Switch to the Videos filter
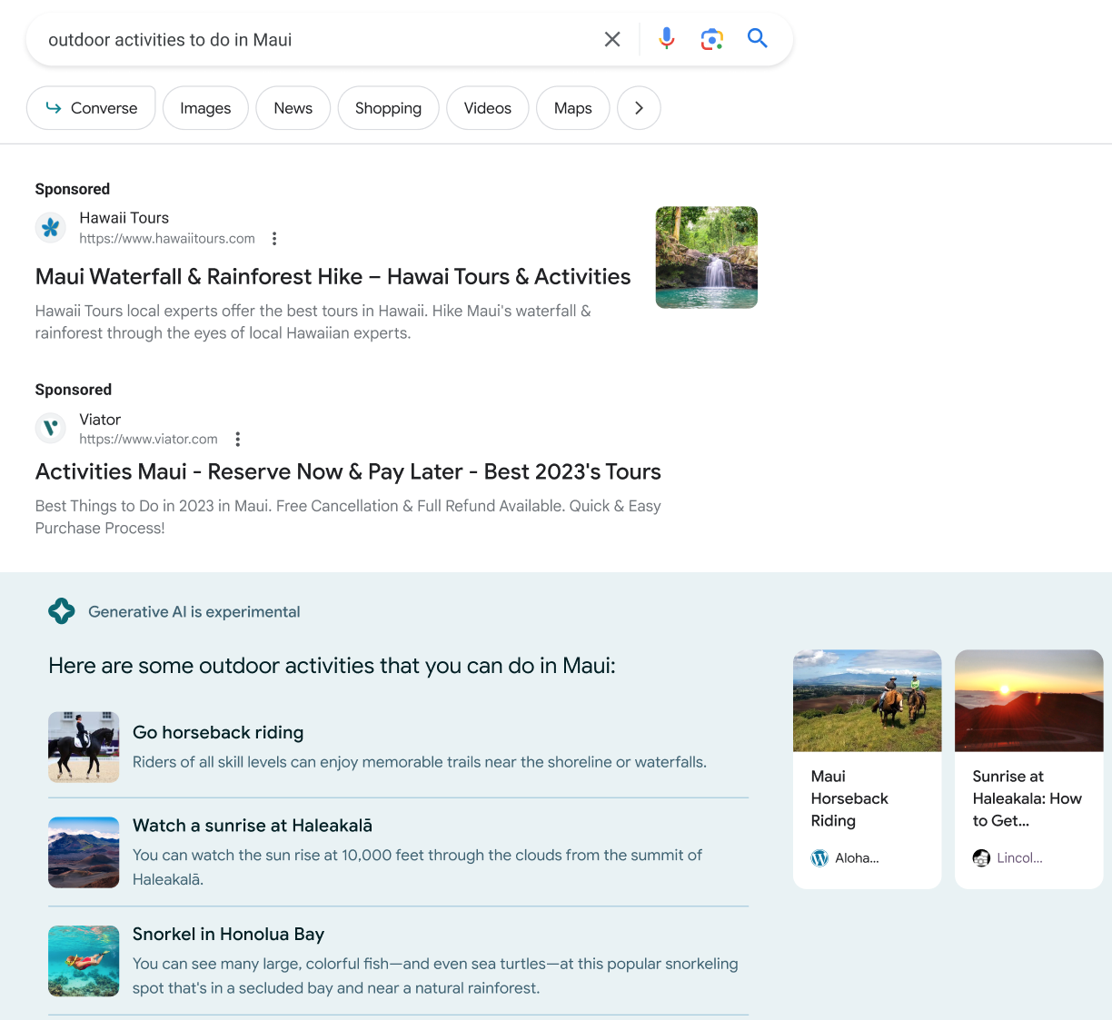Viewport: 1112px width, 1020px height. (488, 108)
